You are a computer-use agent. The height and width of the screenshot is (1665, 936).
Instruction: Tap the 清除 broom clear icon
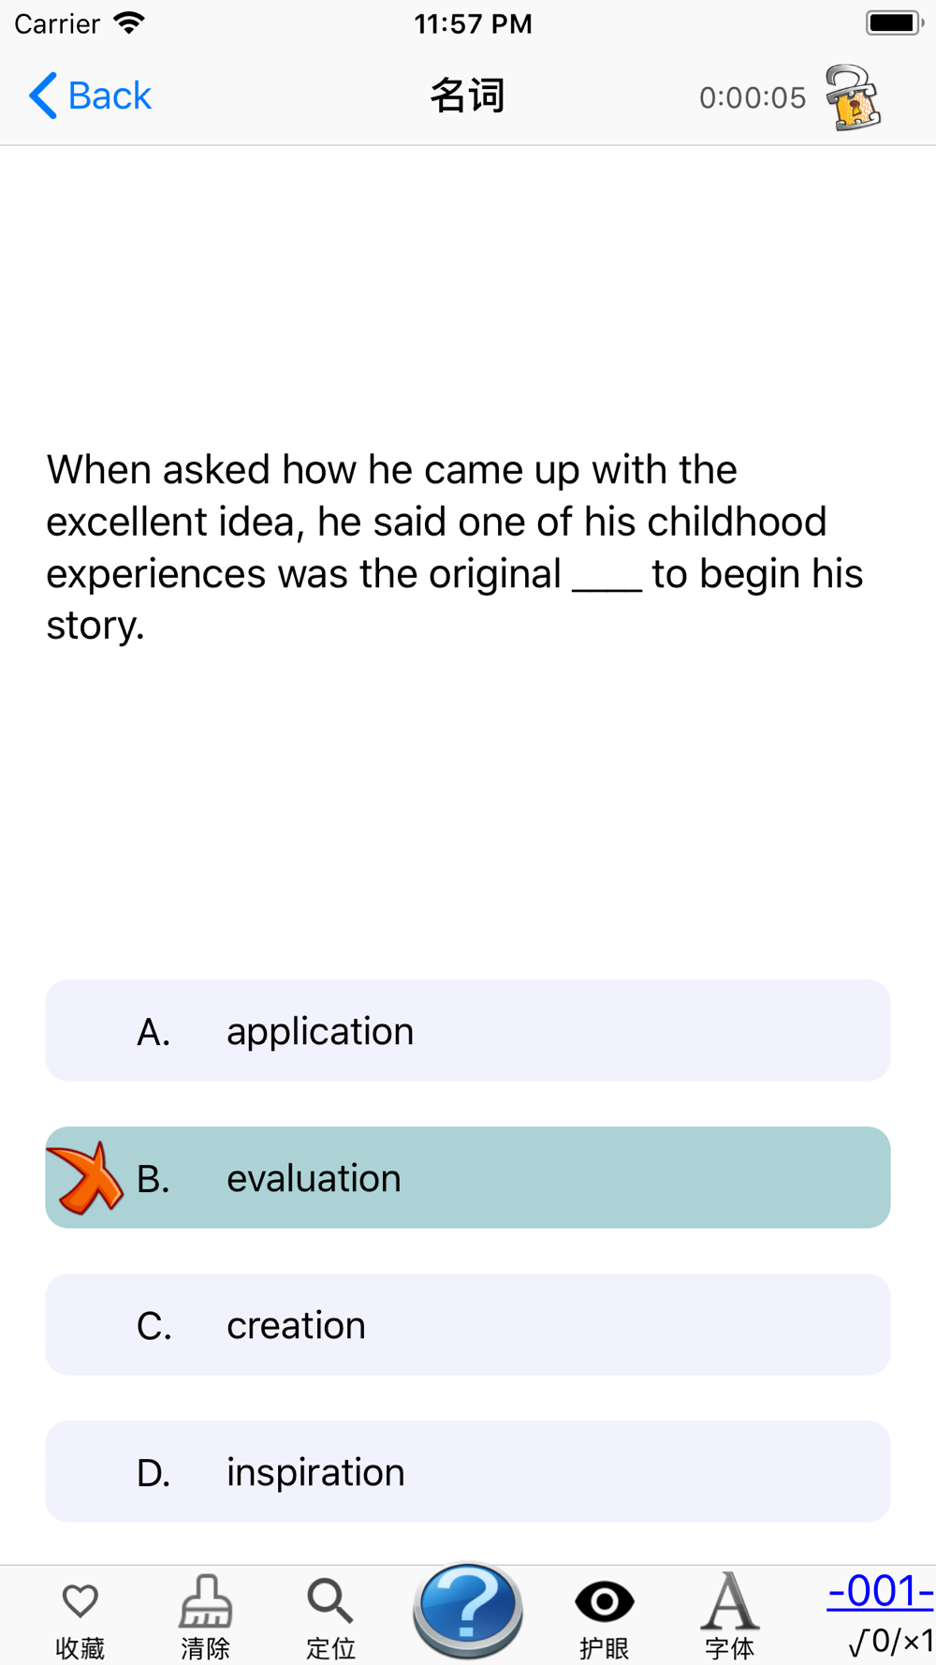click(x=205, y=1600)
